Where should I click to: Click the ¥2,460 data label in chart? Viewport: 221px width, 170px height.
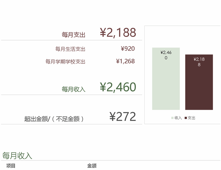coord(166,55)
